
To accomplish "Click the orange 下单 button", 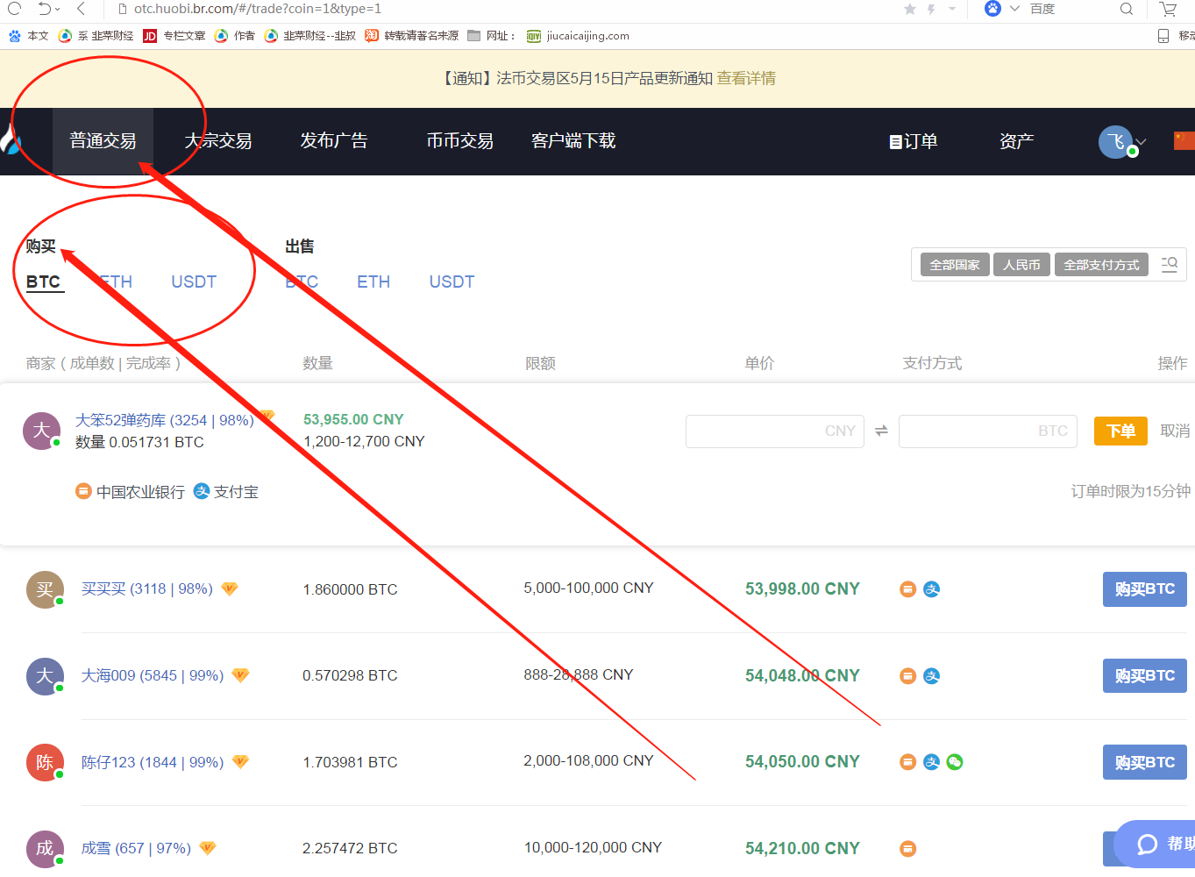I will 1120,431.
